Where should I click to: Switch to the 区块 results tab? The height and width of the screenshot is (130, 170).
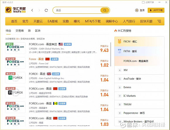click(x=38, y=31)
